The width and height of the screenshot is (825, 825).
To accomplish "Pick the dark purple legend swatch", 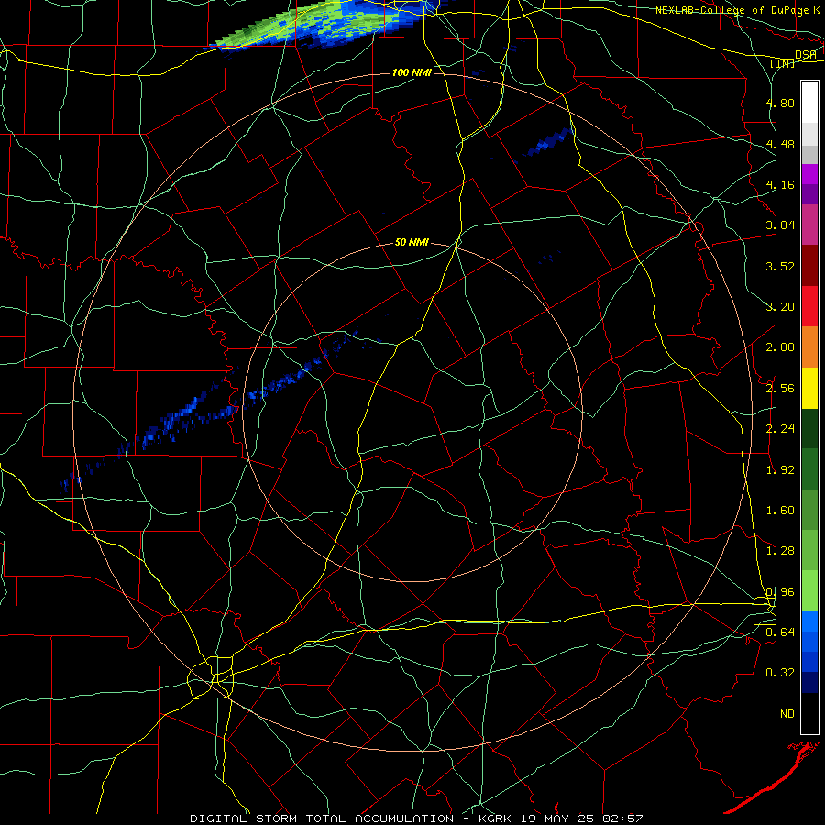I will tap(809, 194).
